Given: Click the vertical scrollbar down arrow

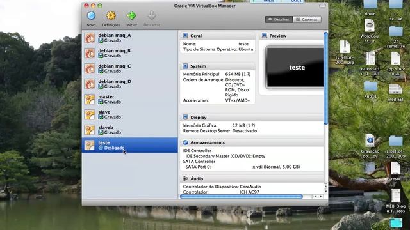Looking at the screenshot, I should tap(325, 191).
